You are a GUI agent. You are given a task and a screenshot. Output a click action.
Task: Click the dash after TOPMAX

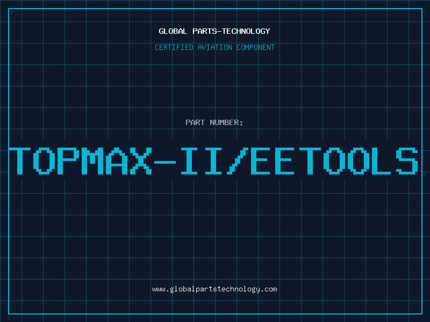point(165,162)
